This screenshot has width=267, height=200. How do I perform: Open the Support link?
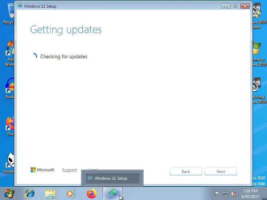click(70, 170)
